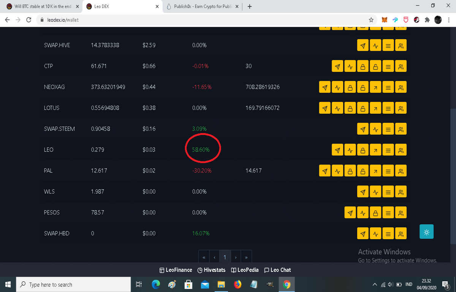This screenshot has width=456, height=292.
Task: Open the LeoPedia footer link
Action: tap(245, 270)
